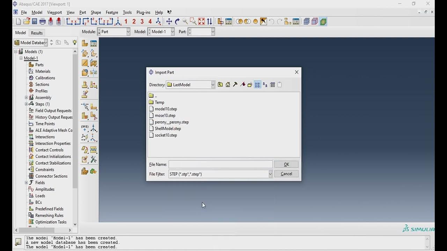Open the empty Part dropdown
447x251 pixels.
click(x=213, y=32)
